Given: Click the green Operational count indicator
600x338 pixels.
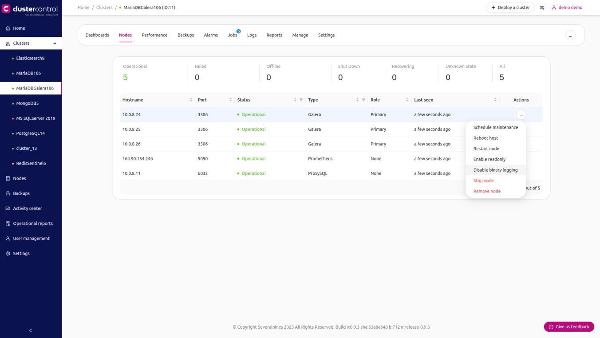Looking at the screenshot, I should tap(126, 77).
